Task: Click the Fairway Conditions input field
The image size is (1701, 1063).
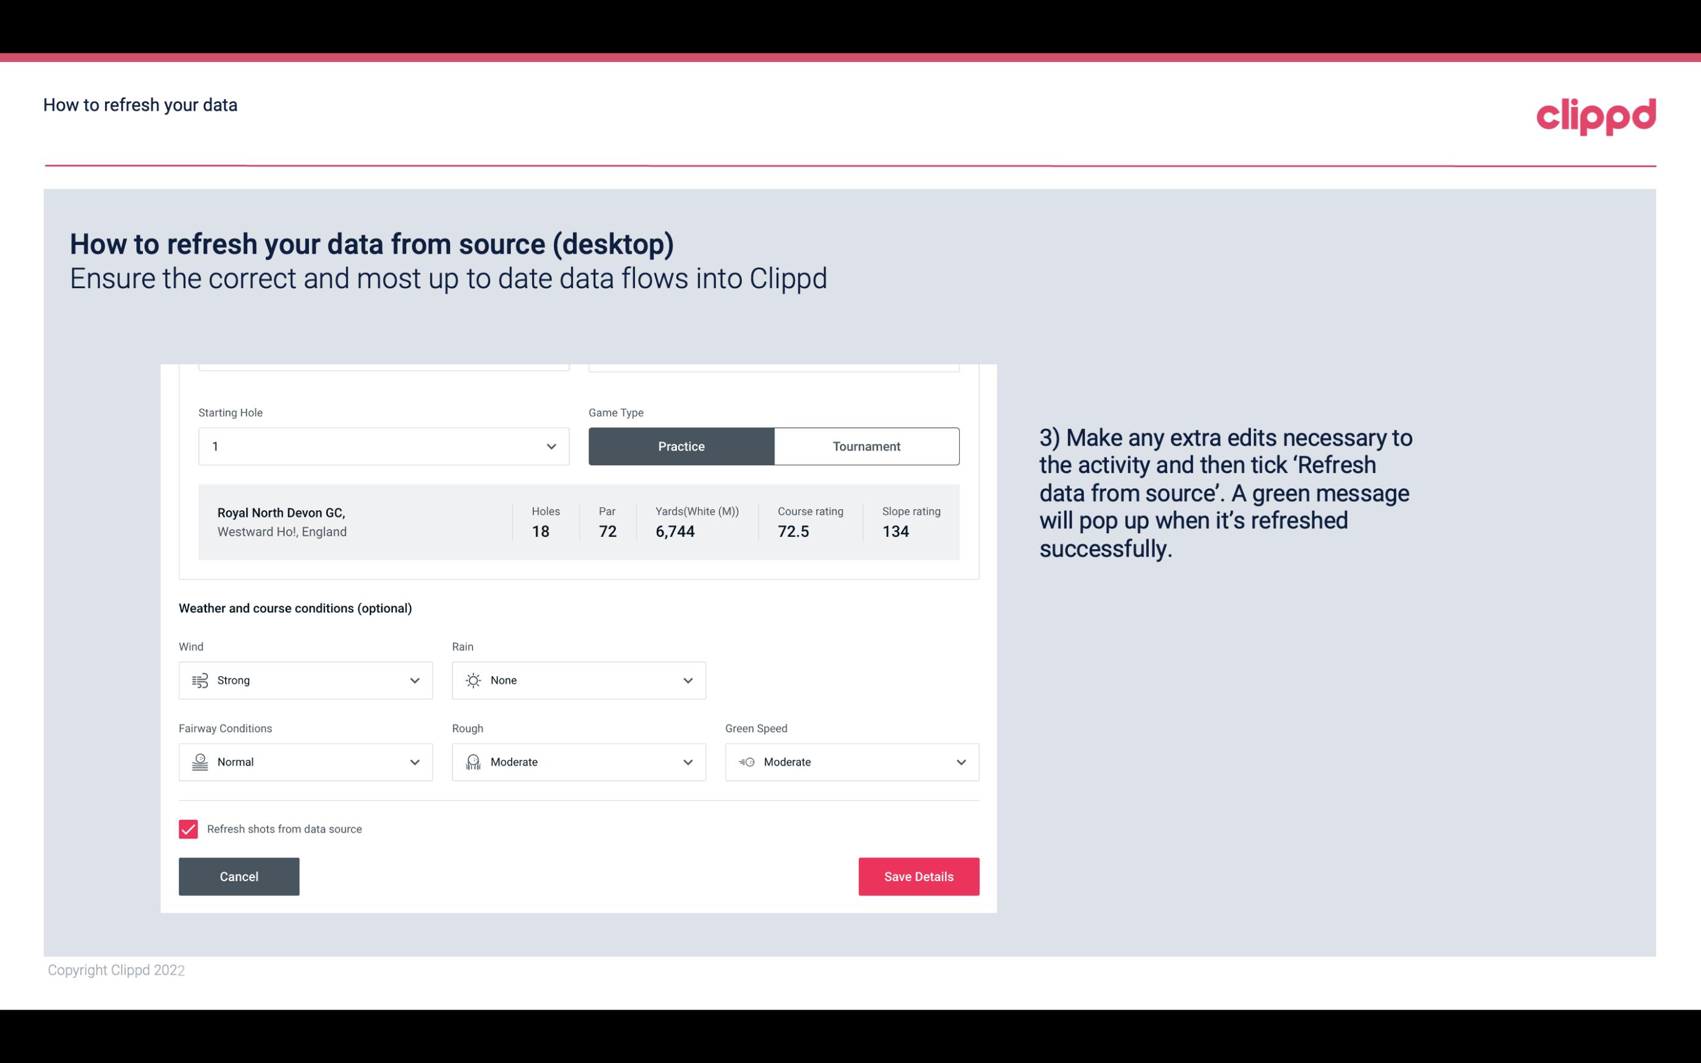Action: click(x=305, y=762)
